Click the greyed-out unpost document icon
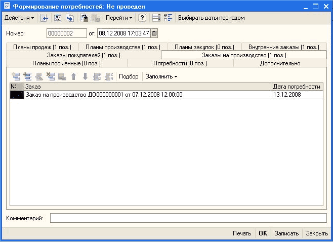This screenshot has height=242, width=333. (x=96, y=18)
